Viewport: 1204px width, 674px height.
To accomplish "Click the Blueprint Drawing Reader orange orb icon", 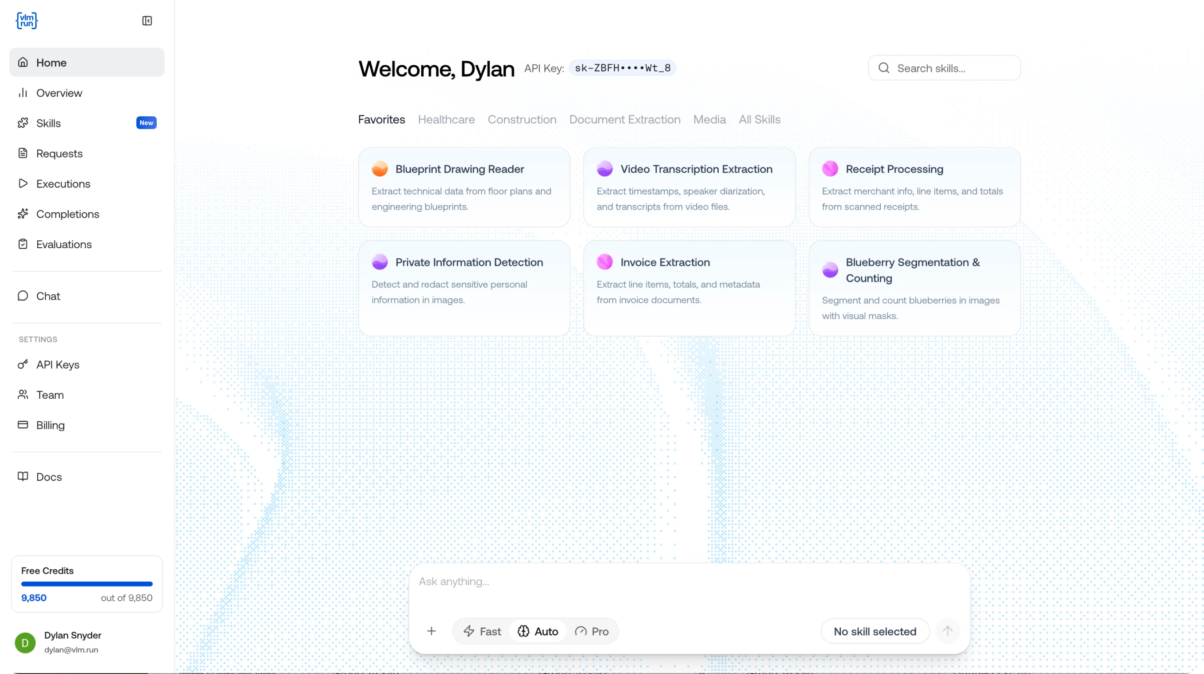I will coord(380,169).
